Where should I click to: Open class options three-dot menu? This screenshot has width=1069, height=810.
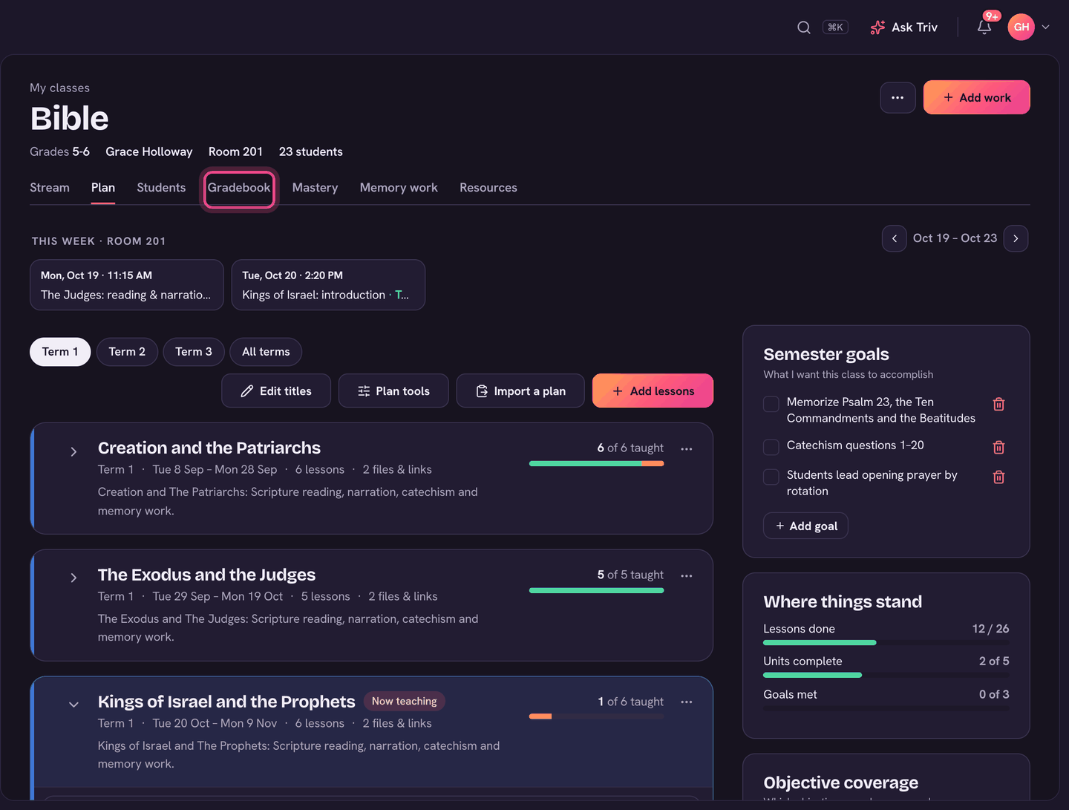(898, 97)
